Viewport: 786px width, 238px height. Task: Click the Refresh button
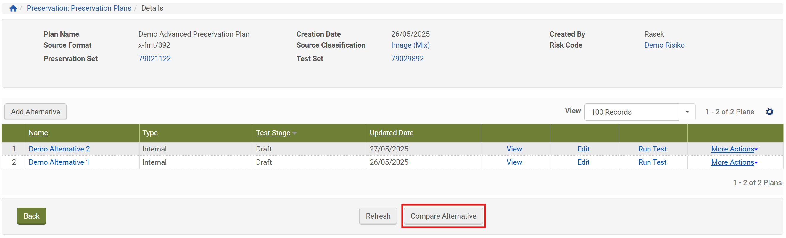click(x=378, y=216)
